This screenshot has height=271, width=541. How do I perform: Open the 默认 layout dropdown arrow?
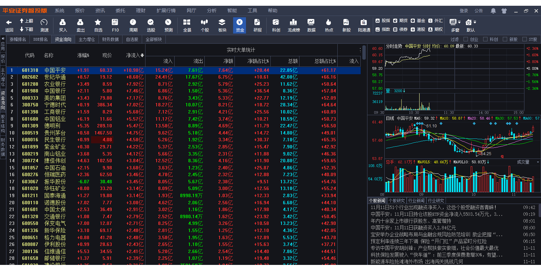coord(475,22)
